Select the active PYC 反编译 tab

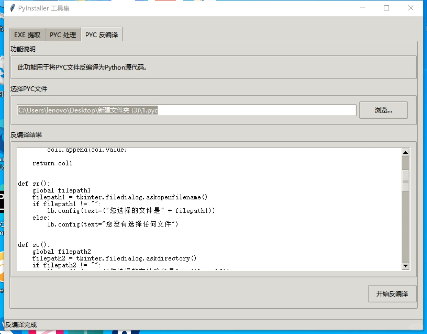[102, 34]
